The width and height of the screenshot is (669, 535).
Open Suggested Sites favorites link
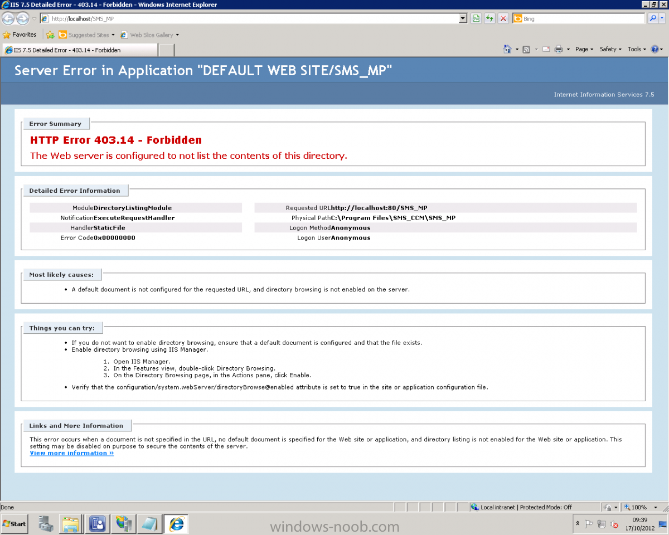pyautogui.click(x=86, y=35)
